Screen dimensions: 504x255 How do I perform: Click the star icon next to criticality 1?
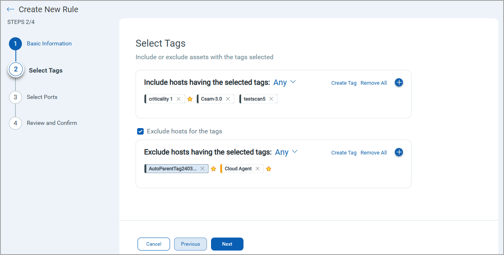190,99
